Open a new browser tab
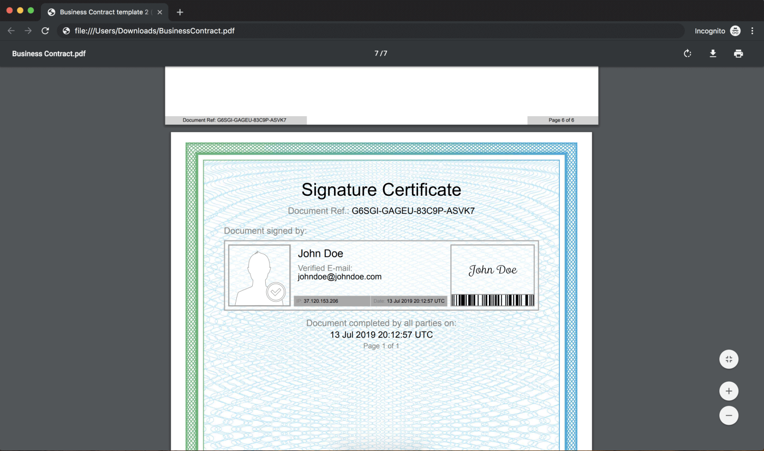The width and height of the screenshot is (764, 451). point(180,12)
